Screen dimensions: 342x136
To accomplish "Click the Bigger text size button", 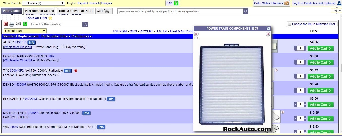I will (x=336, y=10).
